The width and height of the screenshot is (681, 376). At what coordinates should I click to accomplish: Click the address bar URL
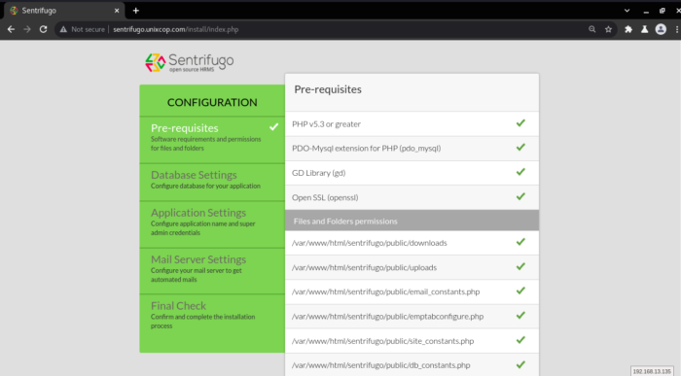tap(176, 29)
